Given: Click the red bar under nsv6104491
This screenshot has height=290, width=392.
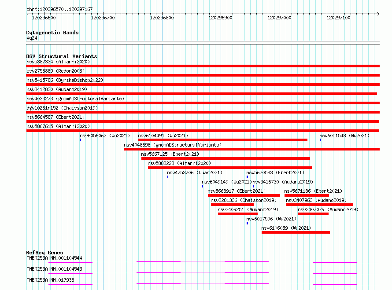Looking at the screenshot, I should click(223, 140).
